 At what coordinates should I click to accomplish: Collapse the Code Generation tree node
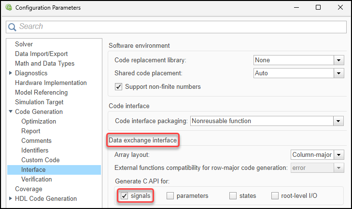coord(11,111)
